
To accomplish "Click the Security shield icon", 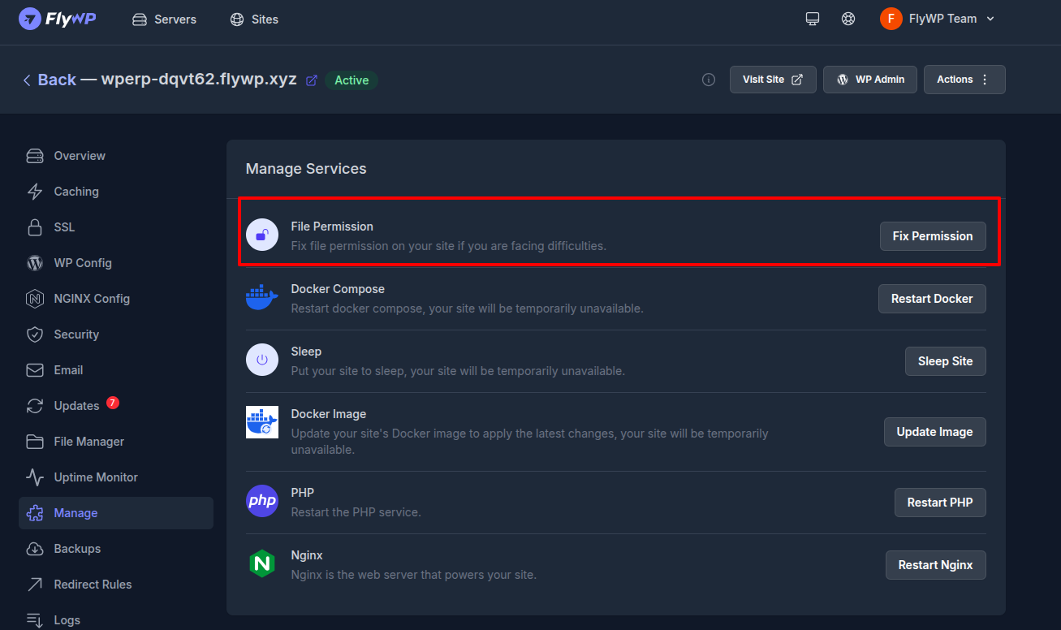I will [35, 334].
